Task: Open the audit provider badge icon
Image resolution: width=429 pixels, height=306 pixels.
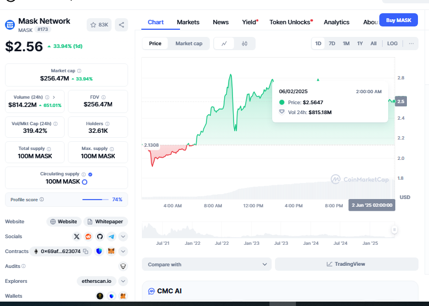Action: [x=123, y=266]
